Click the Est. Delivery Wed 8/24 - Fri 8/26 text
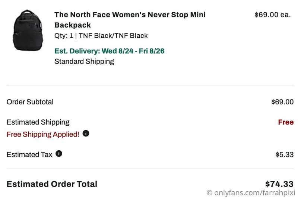The width and height of the screenshot is (298, 204). (109, 51)
